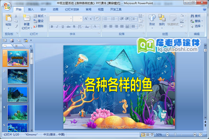Open the font name combo box

(61, 19)
